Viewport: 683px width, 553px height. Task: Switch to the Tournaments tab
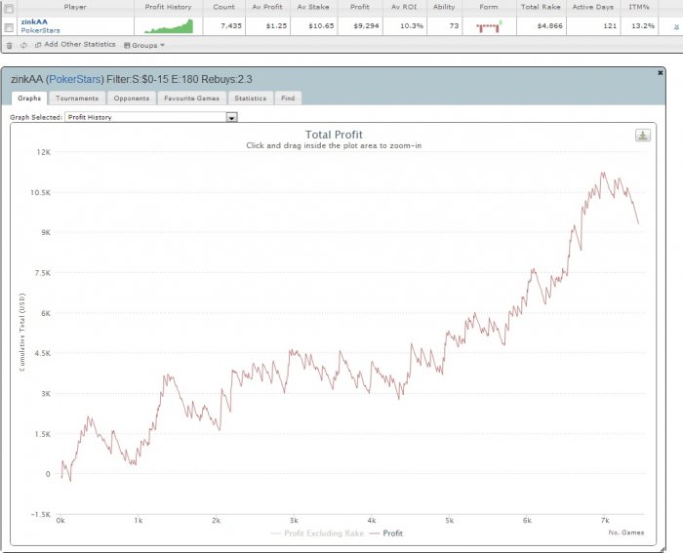tap(77, 99)
